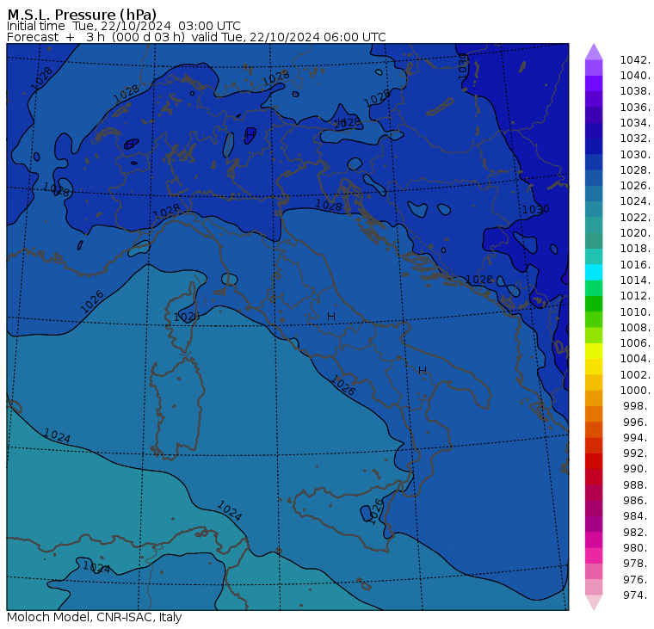Screen dimensions: 654x629
Task: Click the colorbar label "1000."
Action: pos(635,390)
